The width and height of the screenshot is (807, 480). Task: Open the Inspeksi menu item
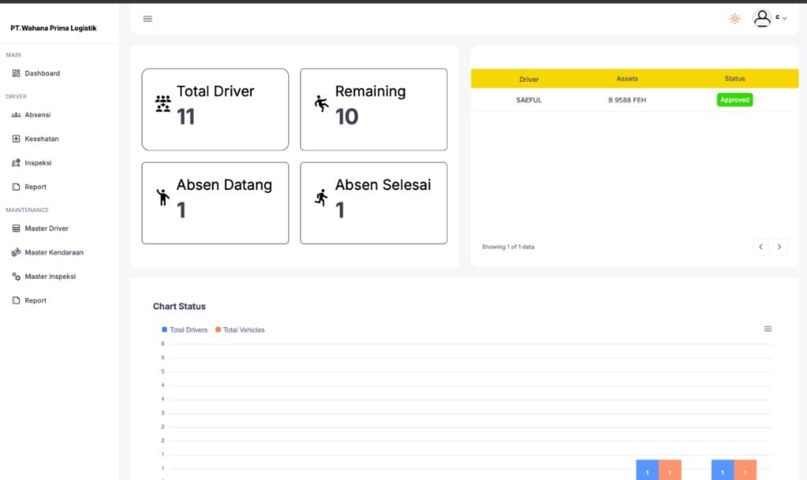tap(38, 163)
